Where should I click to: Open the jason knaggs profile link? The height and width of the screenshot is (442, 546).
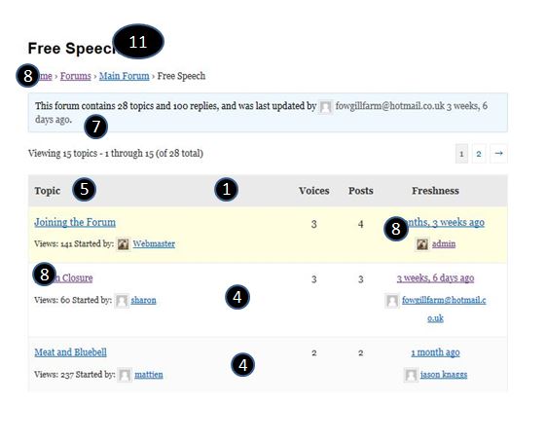pos(444,375)
